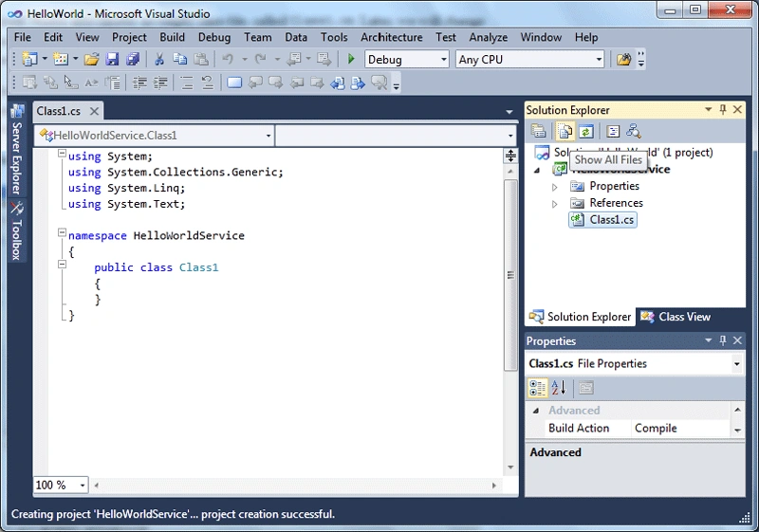
Task: Expand the References tree node
Action: [x=555, y=204]
